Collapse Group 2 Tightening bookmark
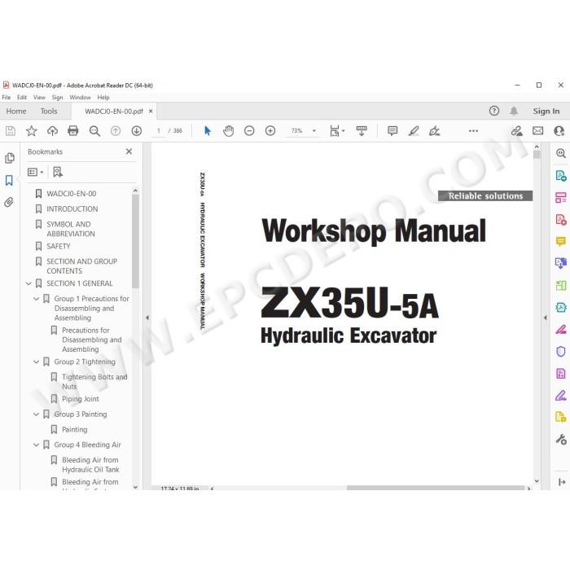570x570 pixels. pos(36,362)
